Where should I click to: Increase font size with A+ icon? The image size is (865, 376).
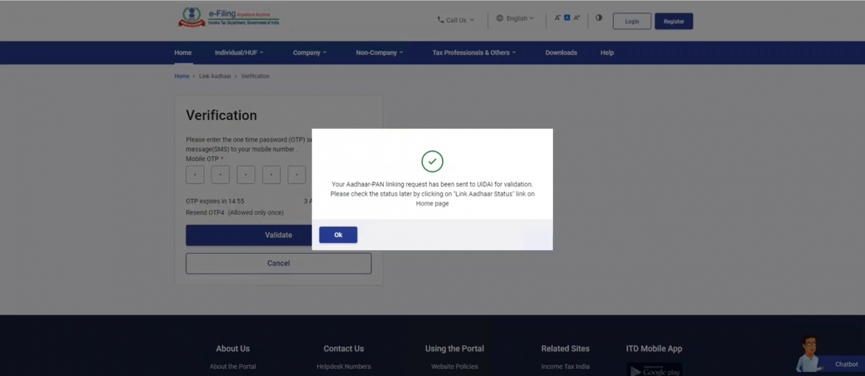(x=577, y=18)
